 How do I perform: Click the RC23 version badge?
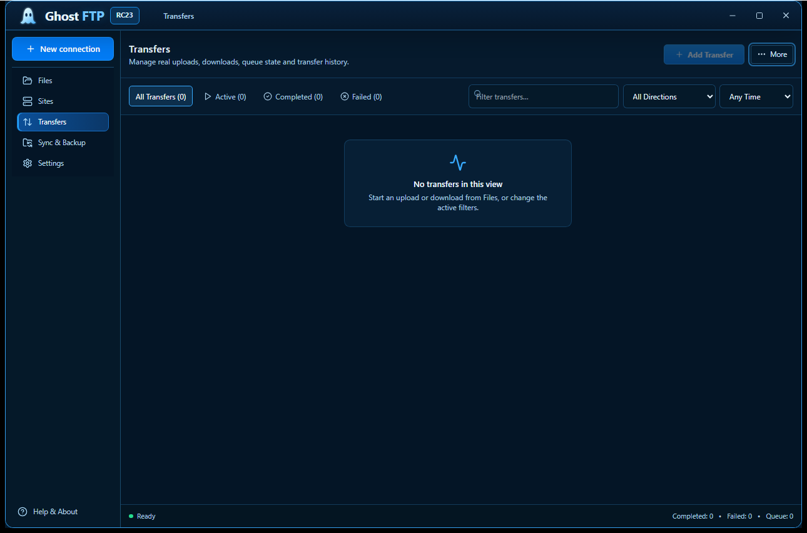pyautogui.click(x=124, y=16)
